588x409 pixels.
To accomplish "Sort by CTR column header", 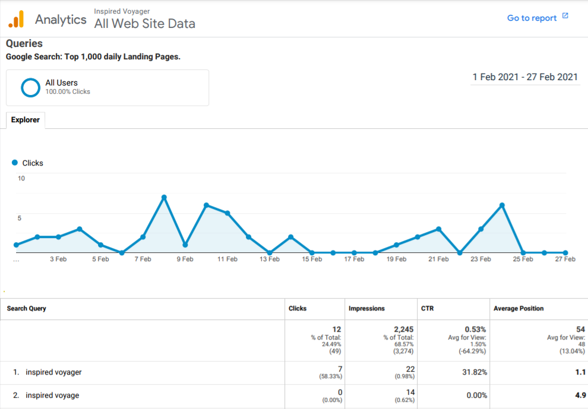I will pos(427,308).
